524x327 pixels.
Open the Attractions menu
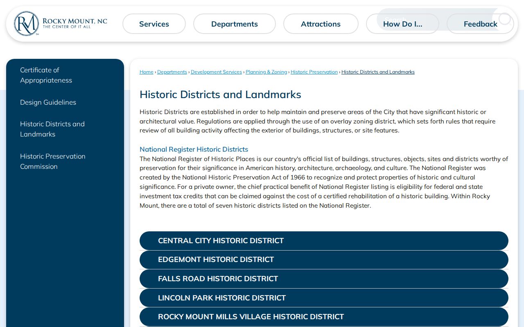coord(321,24)
